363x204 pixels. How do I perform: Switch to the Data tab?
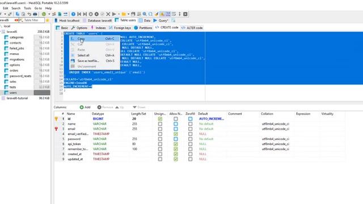point(145,20)
